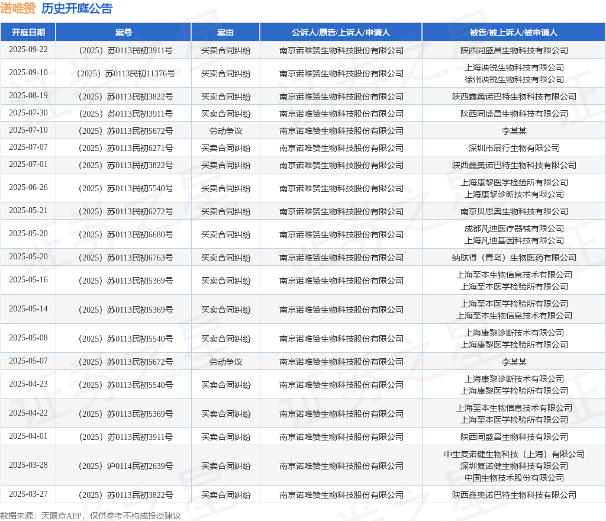Select date cell 2025-05-16
606x521 pixels.
tap(28, 280)
